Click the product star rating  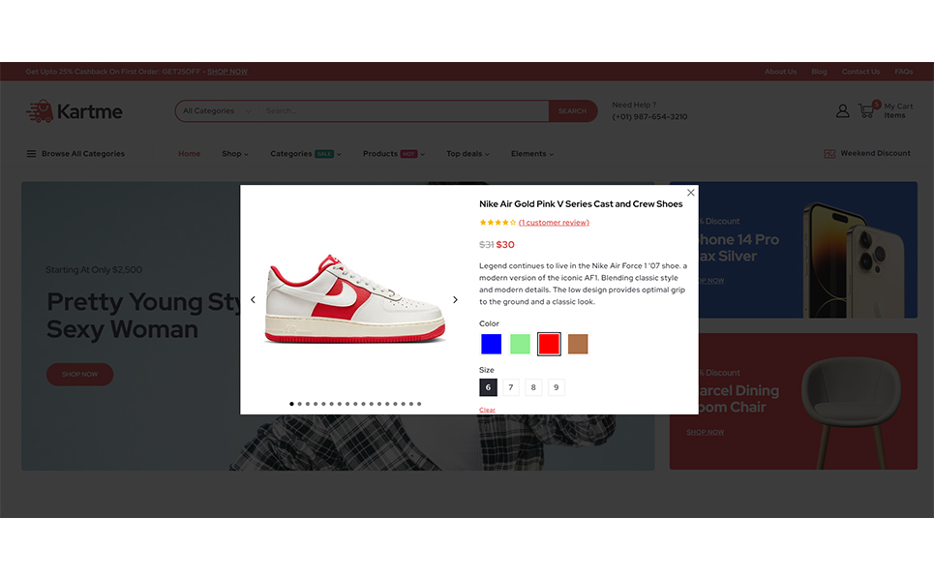tap(497, 223)
